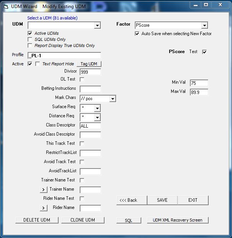232x238 pixels.
Task: Open the UDM XML Recovery Screen
Action: coord(178,220)
